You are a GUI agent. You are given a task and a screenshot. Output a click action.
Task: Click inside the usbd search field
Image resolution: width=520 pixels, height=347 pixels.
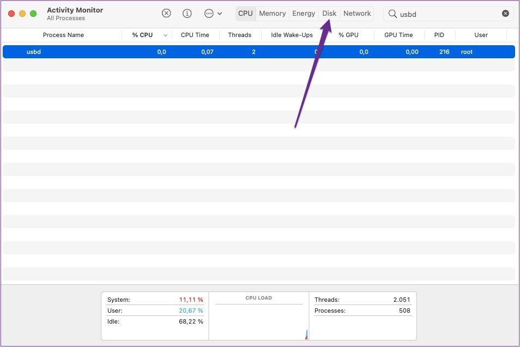(449, 14)
